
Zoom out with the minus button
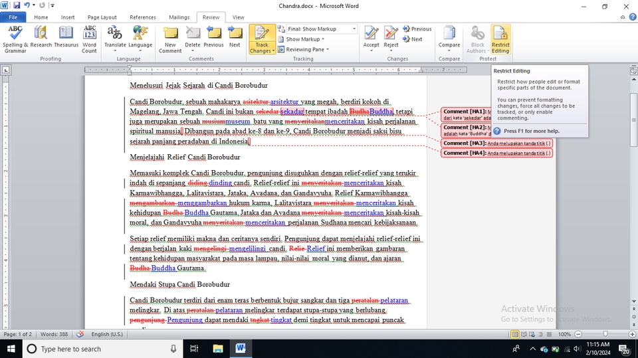(x=578, y=334)
